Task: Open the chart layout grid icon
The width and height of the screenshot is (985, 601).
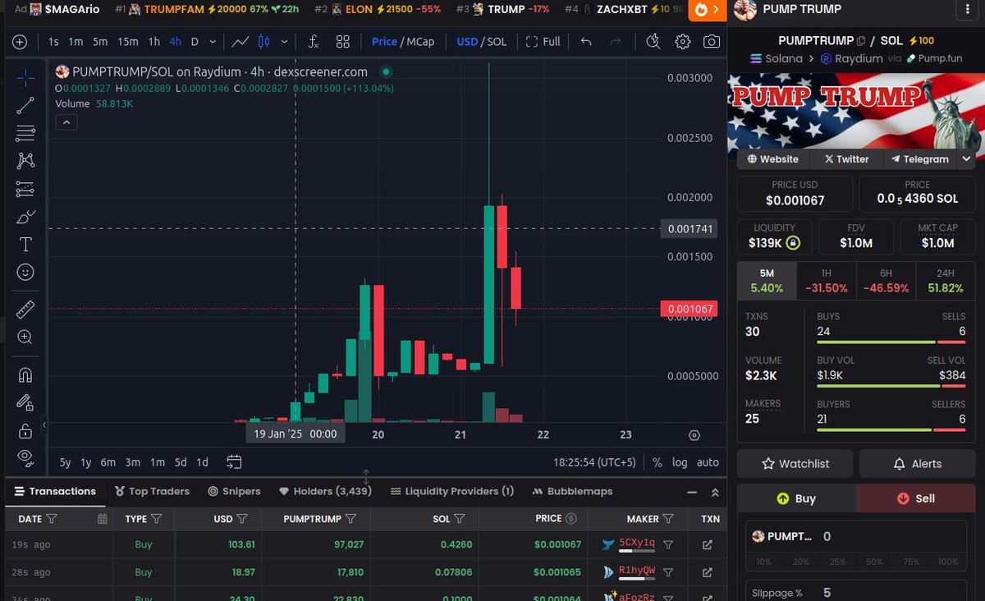Action: click(x=343, y=42)
